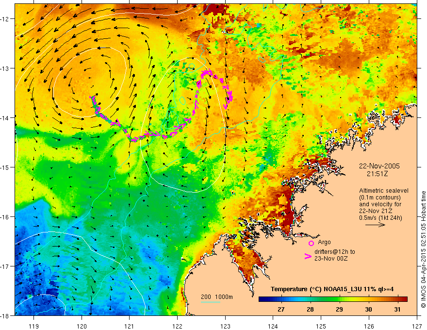
Task: Click the latitude axis label -15
Action: pyautogui.click(x=5, y=167)
